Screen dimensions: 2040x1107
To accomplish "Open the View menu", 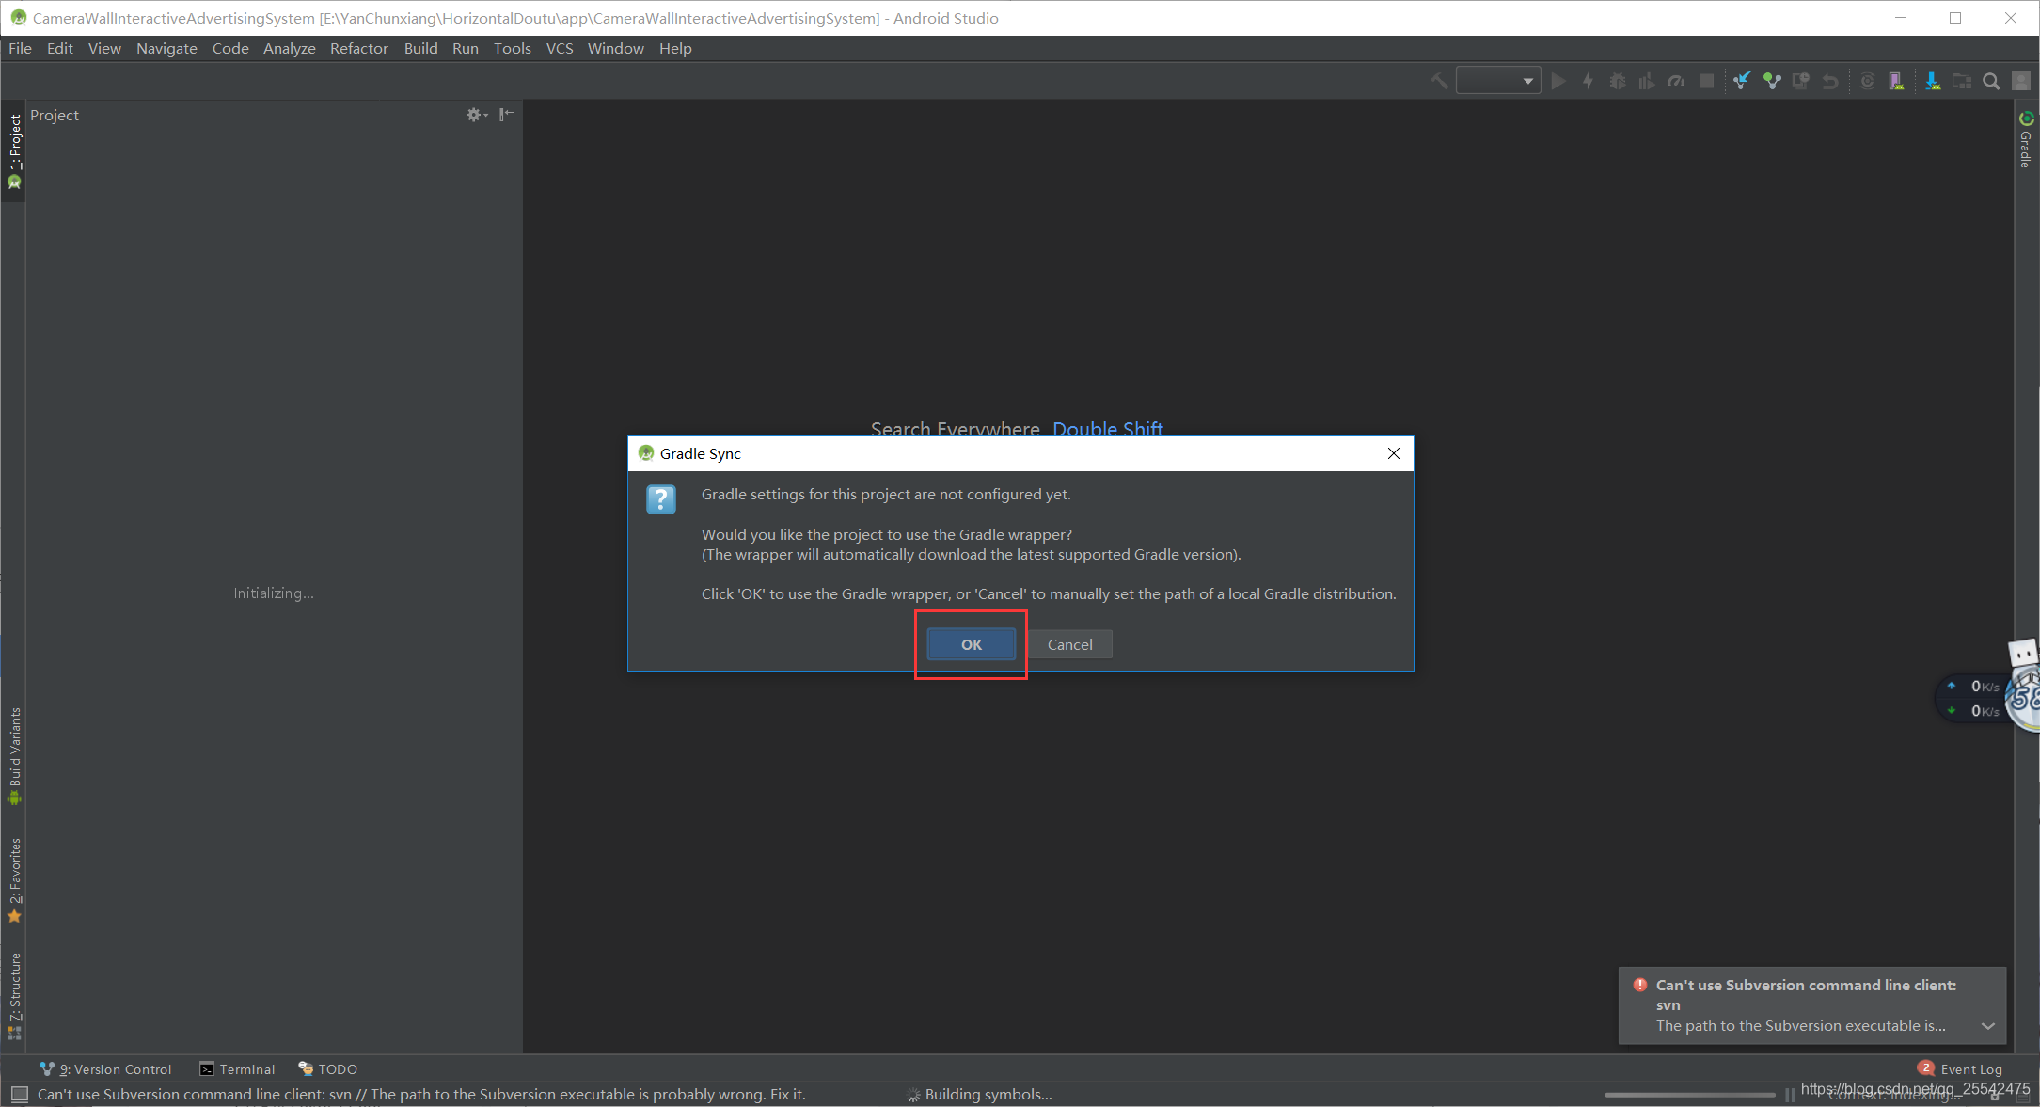I will tap(104, 48).
